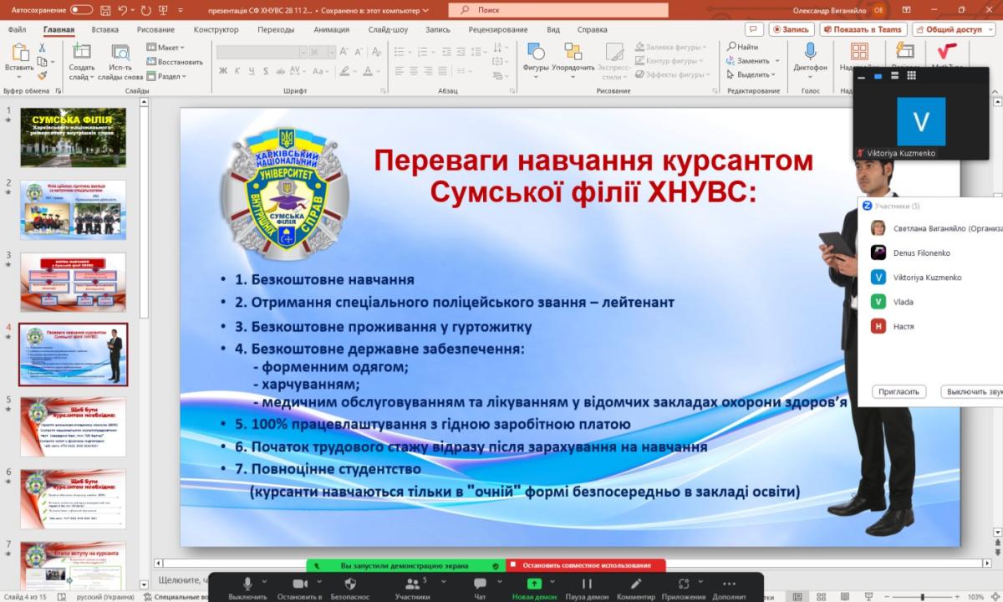The image size is (1003, 602).
Task: Open the Комментир annotation pencil tool
Action: tap(636, 584)
